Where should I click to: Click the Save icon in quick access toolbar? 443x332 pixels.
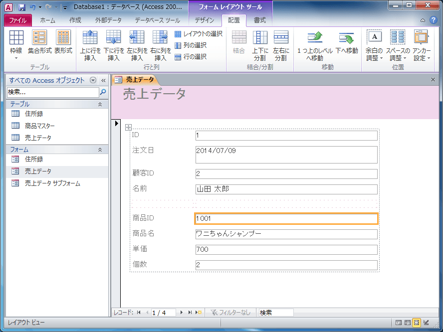[x=22, y=7]
